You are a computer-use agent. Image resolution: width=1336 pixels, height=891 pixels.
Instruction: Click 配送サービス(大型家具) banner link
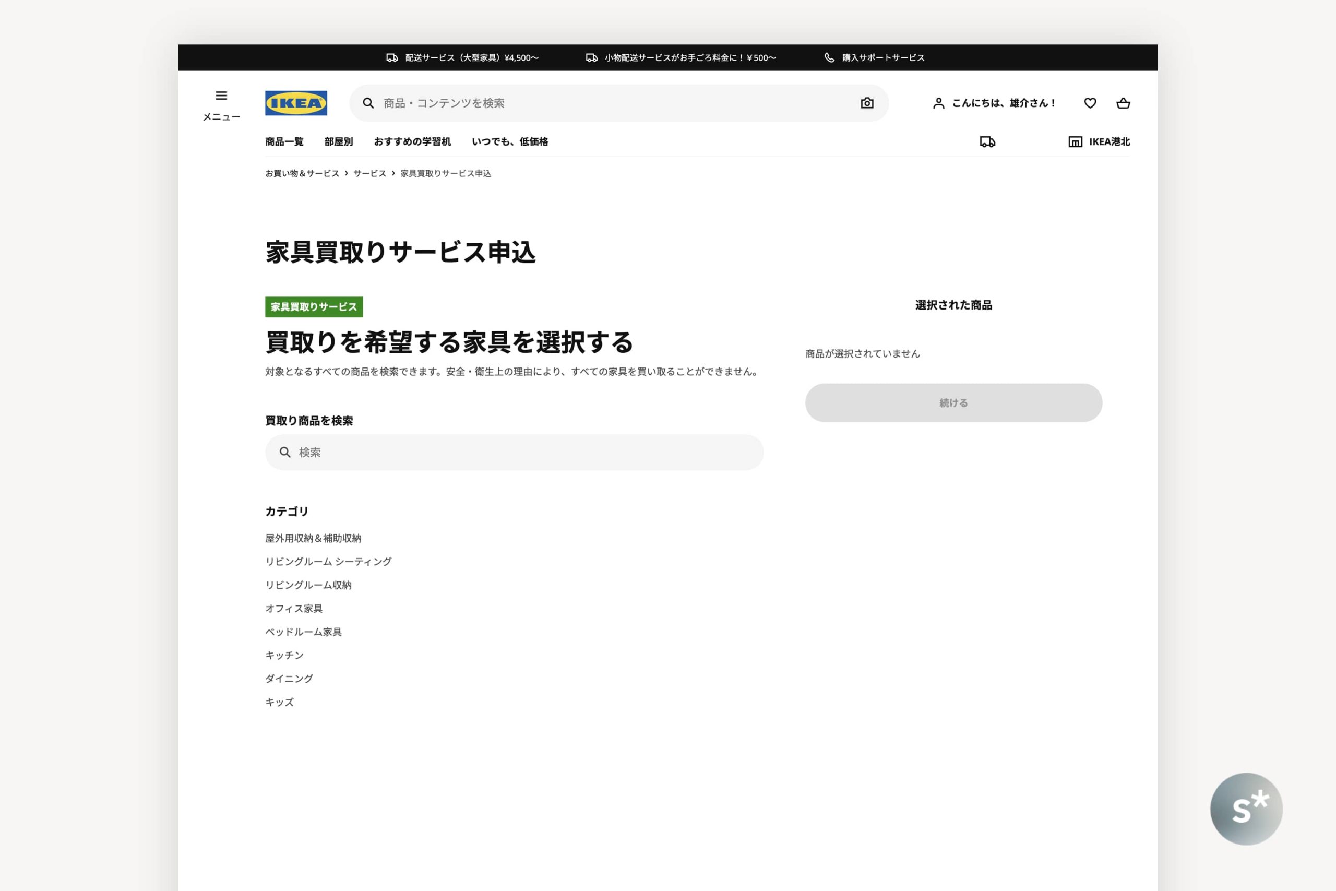[471, 57]
